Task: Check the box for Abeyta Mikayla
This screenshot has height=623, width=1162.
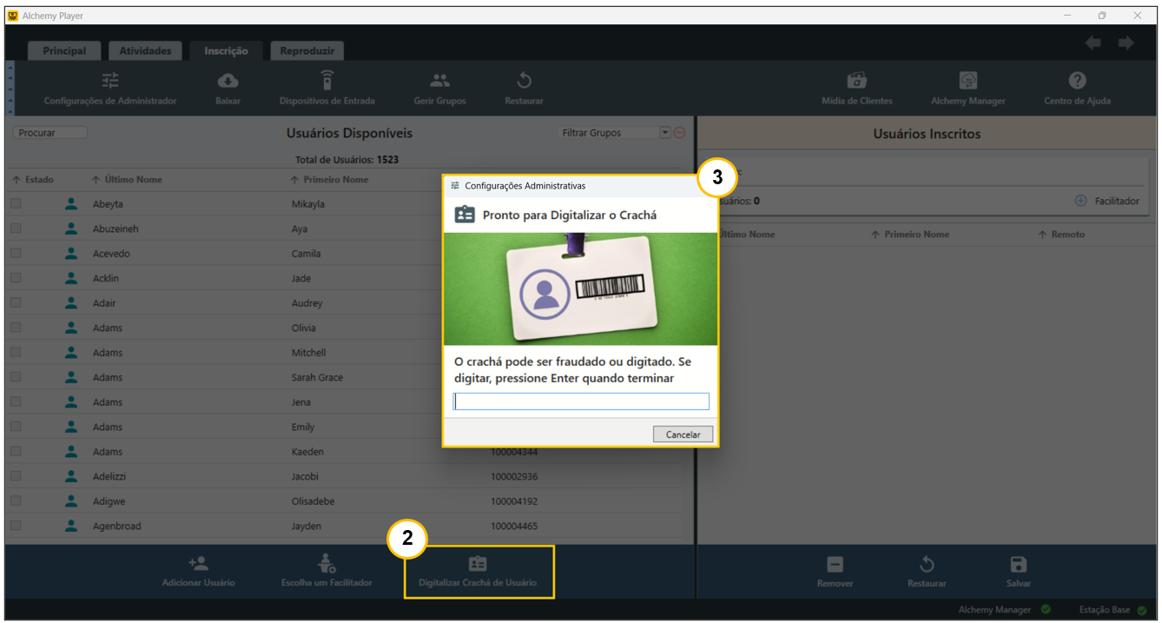Action: coord(16,204)
